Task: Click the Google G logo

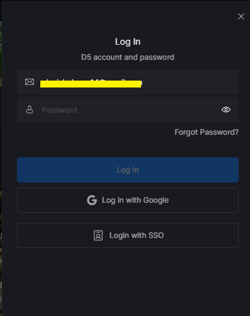Action: 92,200
